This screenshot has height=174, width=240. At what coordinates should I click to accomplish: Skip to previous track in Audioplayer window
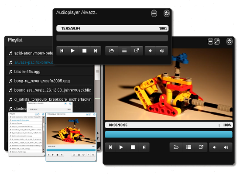pos(62,51)
